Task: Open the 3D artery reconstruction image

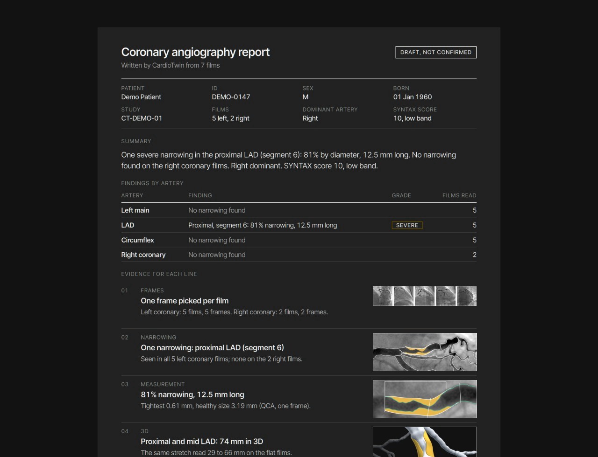Action: (x=425, y=442)
